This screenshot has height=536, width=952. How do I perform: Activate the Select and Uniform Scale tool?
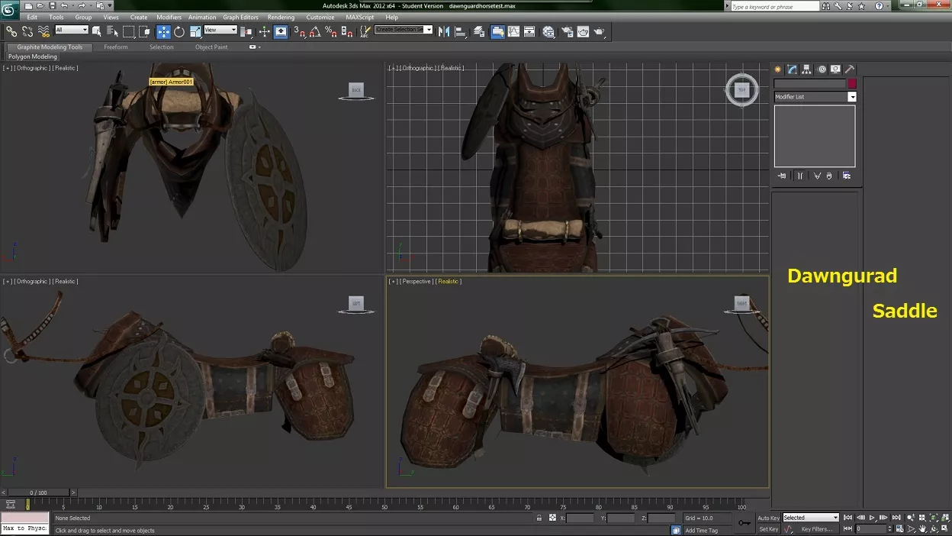[x=195, y=31]
